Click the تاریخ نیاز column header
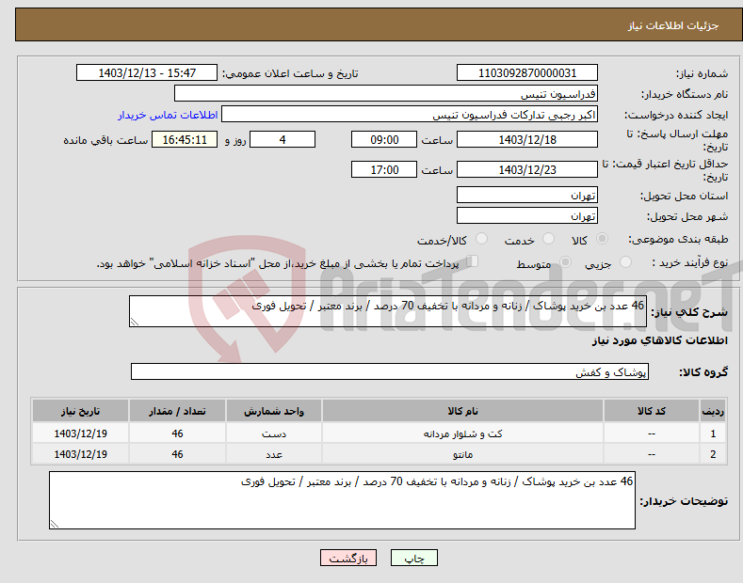 81,411
